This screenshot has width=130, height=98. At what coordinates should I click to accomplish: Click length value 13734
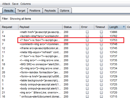(113, 68)
